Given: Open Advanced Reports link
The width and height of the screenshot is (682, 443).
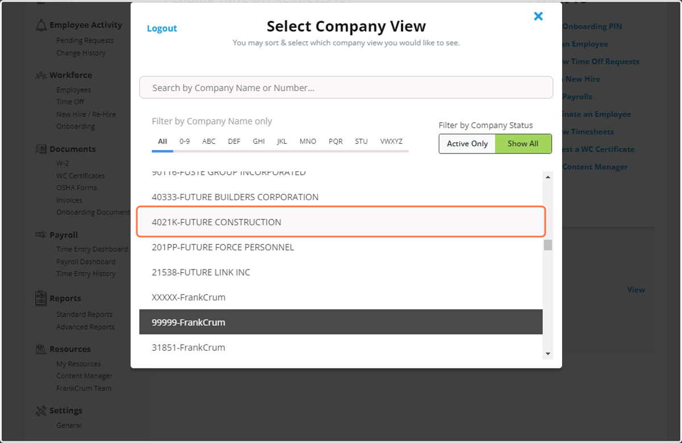Looking at the screenshot, I should [x=85, y=327].
